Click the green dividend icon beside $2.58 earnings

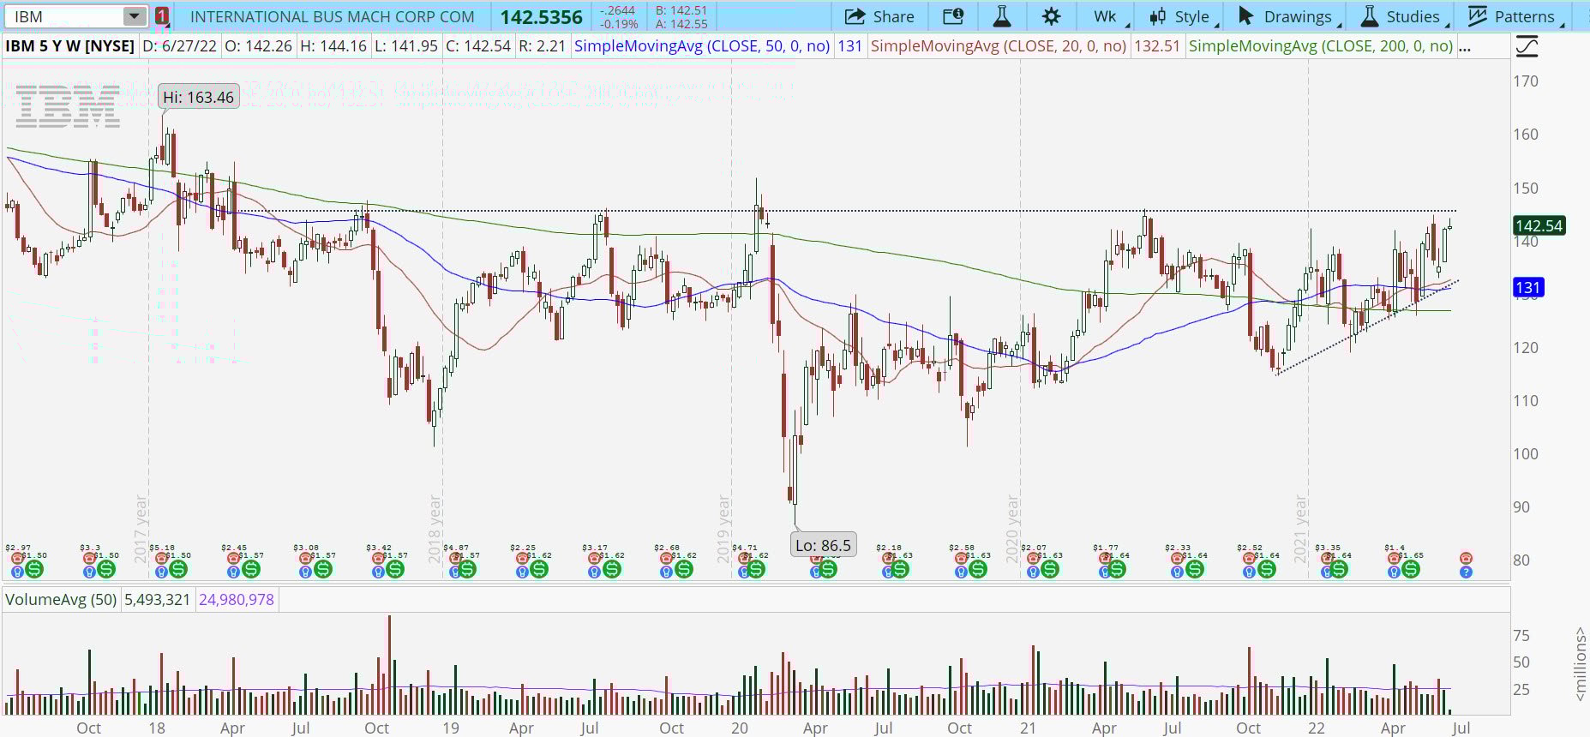click(977, 569)
